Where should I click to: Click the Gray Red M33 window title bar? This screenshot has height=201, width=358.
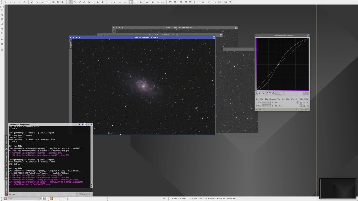pyautogui.click(x=175, y=28)
